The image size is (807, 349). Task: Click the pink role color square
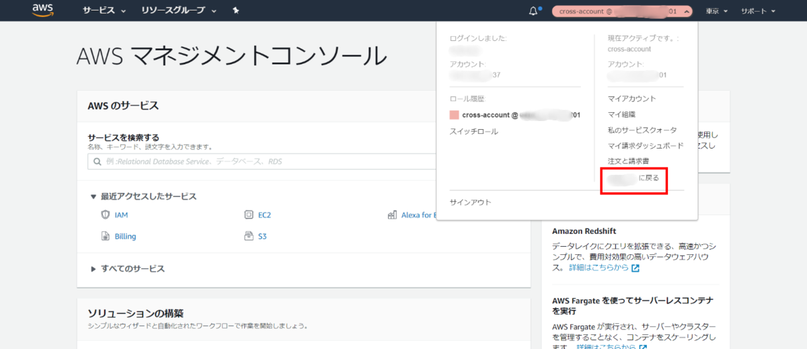[454, 115]
